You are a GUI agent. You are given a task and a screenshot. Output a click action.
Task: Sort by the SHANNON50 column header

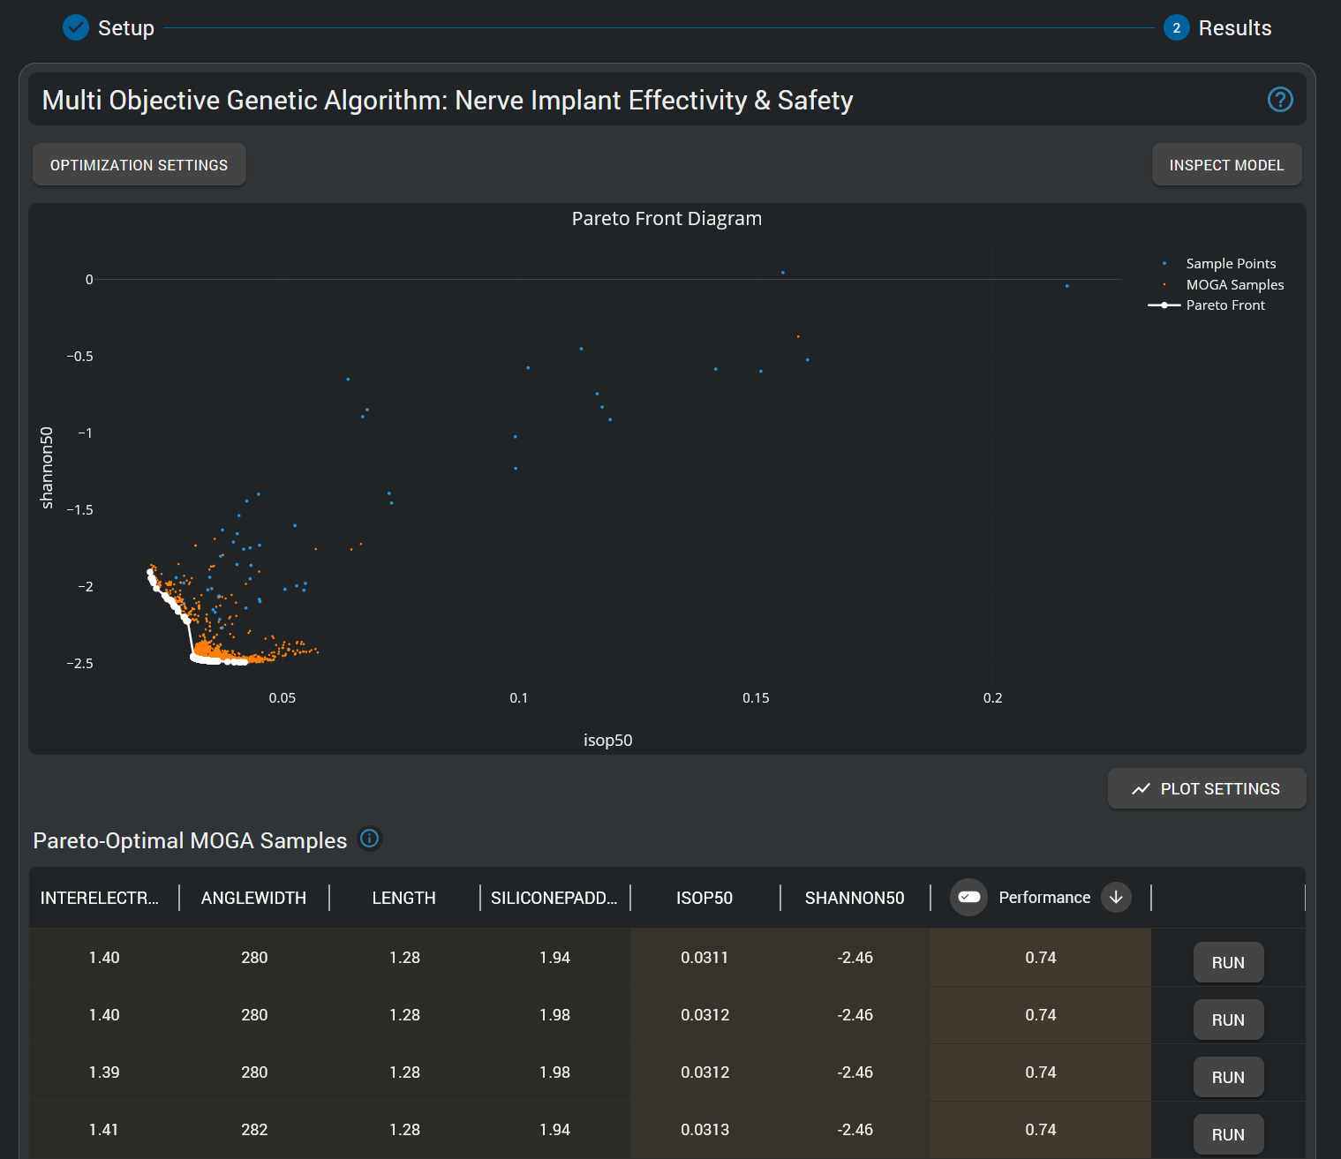854,899
